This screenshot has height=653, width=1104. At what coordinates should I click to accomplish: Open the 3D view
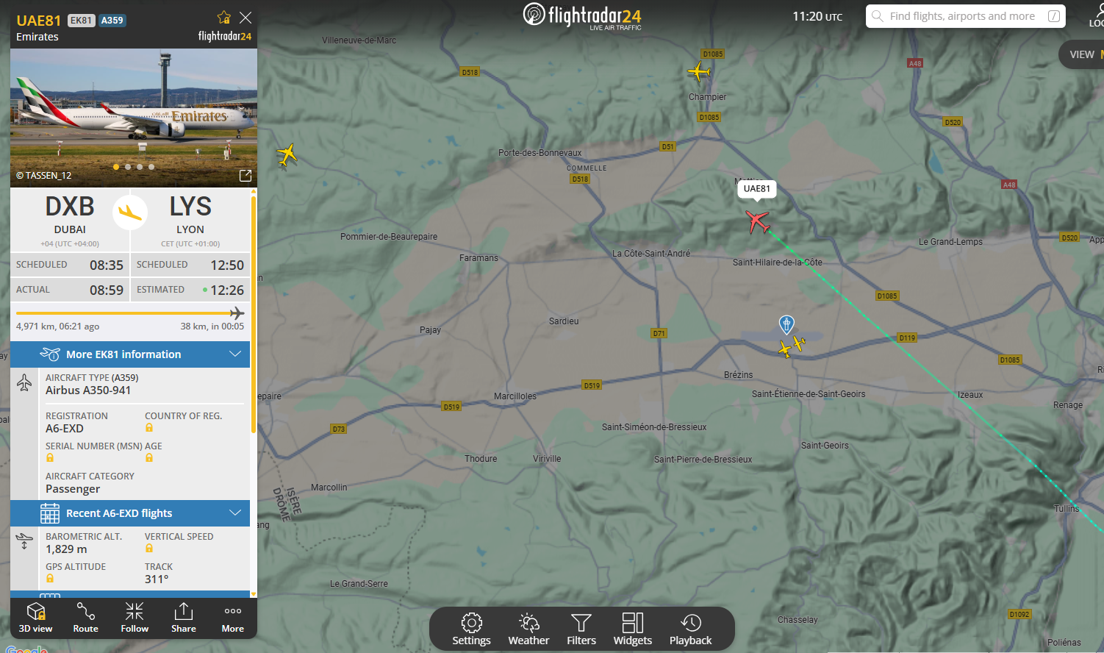35,618
